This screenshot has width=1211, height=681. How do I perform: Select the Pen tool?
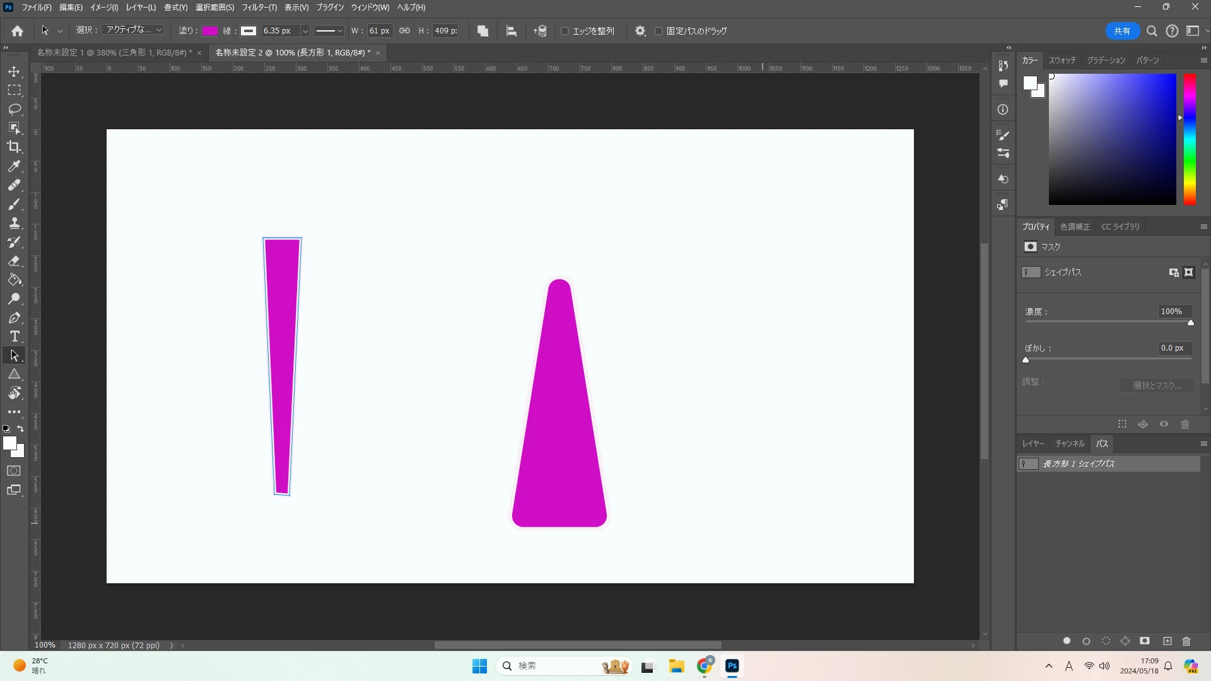click(14, 318)
